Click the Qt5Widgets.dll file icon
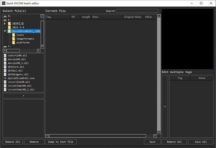 [5, 74]
